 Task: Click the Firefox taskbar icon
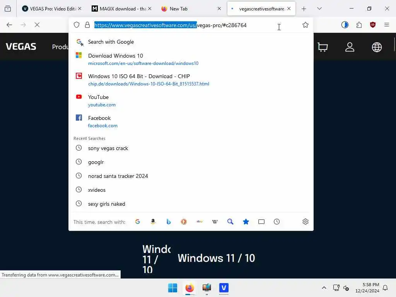tap(189, 288)
